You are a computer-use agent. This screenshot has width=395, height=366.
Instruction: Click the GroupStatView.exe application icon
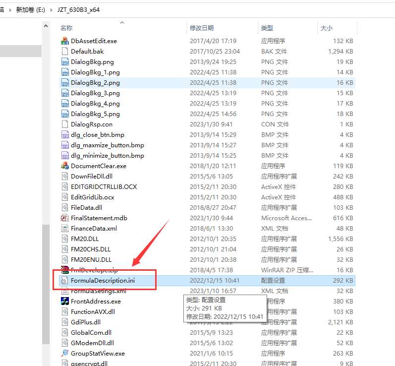click(65, 354)
